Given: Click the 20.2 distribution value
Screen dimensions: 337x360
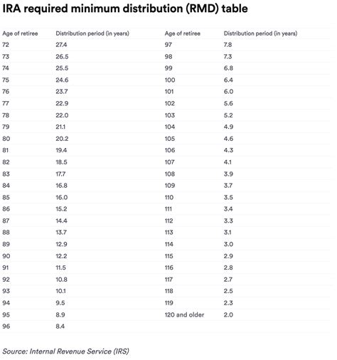Looking at the screenshot, I should (x=62, y=139).
